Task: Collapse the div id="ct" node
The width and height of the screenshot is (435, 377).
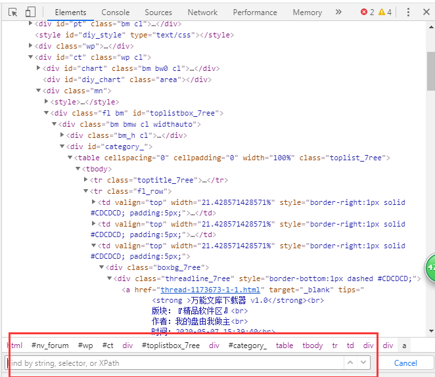Action: point(30,57)
